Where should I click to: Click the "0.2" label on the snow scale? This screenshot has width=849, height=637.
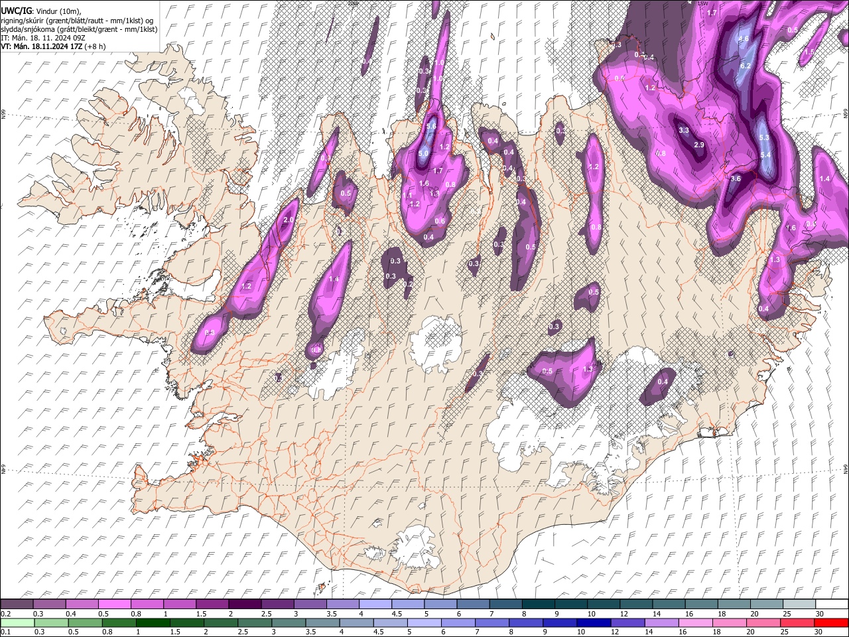(5, 614)
